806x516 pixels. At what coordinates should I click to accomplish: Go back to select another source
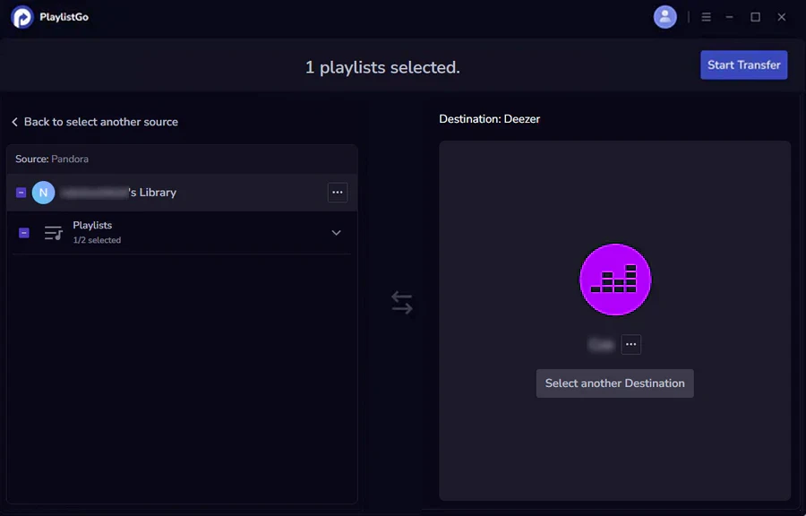(x=95, y=122)
